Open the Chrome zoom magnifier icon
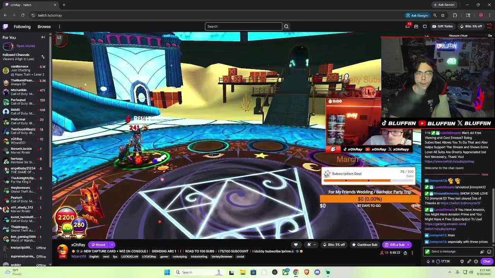The image size is (495, 278). click(435, 15)
